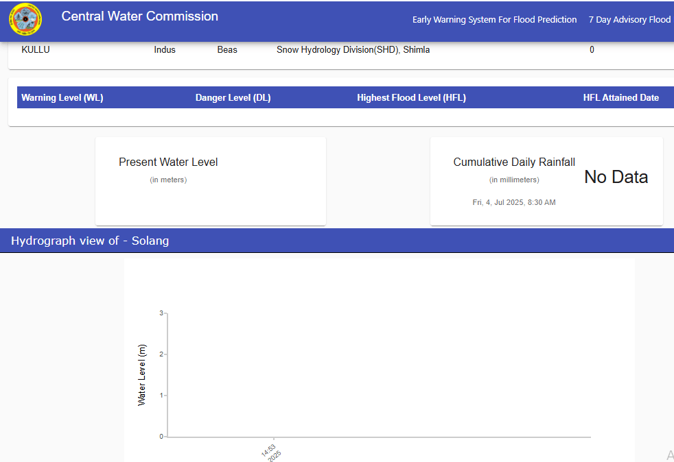Open the 7 Day Advisory Flood link
This screenshot has width=674, height=462.
(x=629, y=20)
